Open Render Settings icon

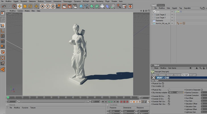75,6
